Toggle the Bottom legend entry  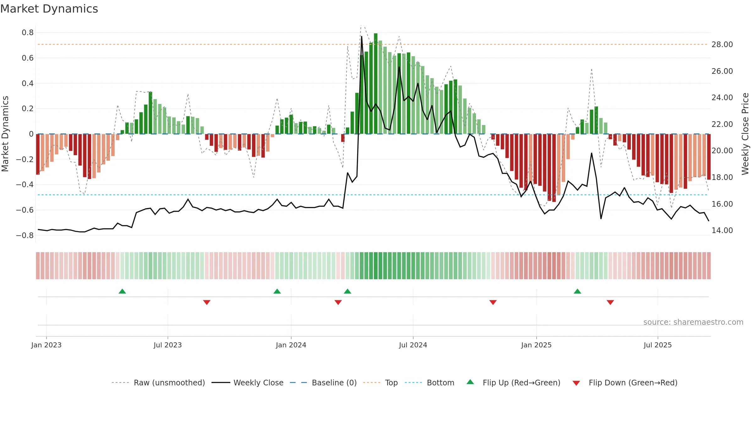[429, 383]
